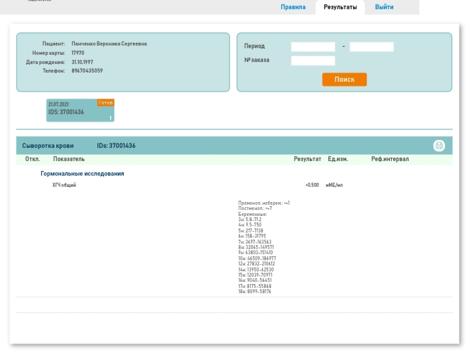Screen dimensions: 476x356
Task: Click the Откл. column header
Action: pyautogui.click(x=32, y=159)
